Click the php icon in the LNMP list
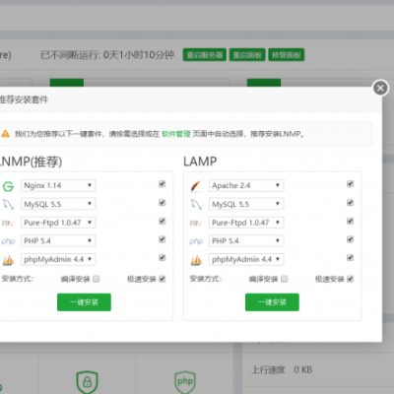Screen dimensions: 394x394 coord(8,241)
